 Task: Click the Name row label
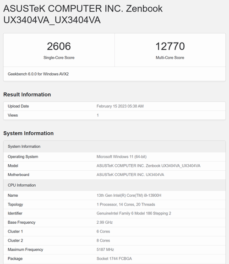pyautogui.click(x=13, y=195)
